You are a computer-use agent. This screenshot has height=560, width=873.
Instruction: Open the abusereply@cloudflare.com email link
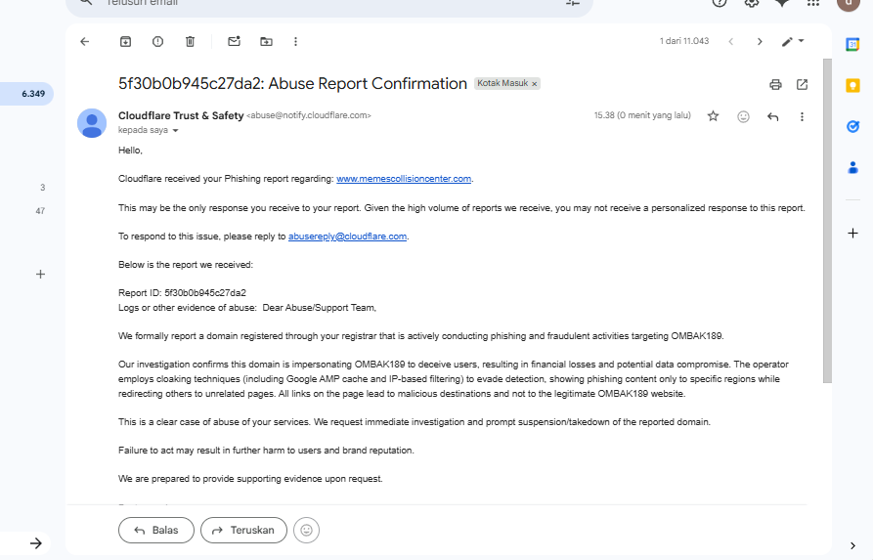[x=347, y=237]
